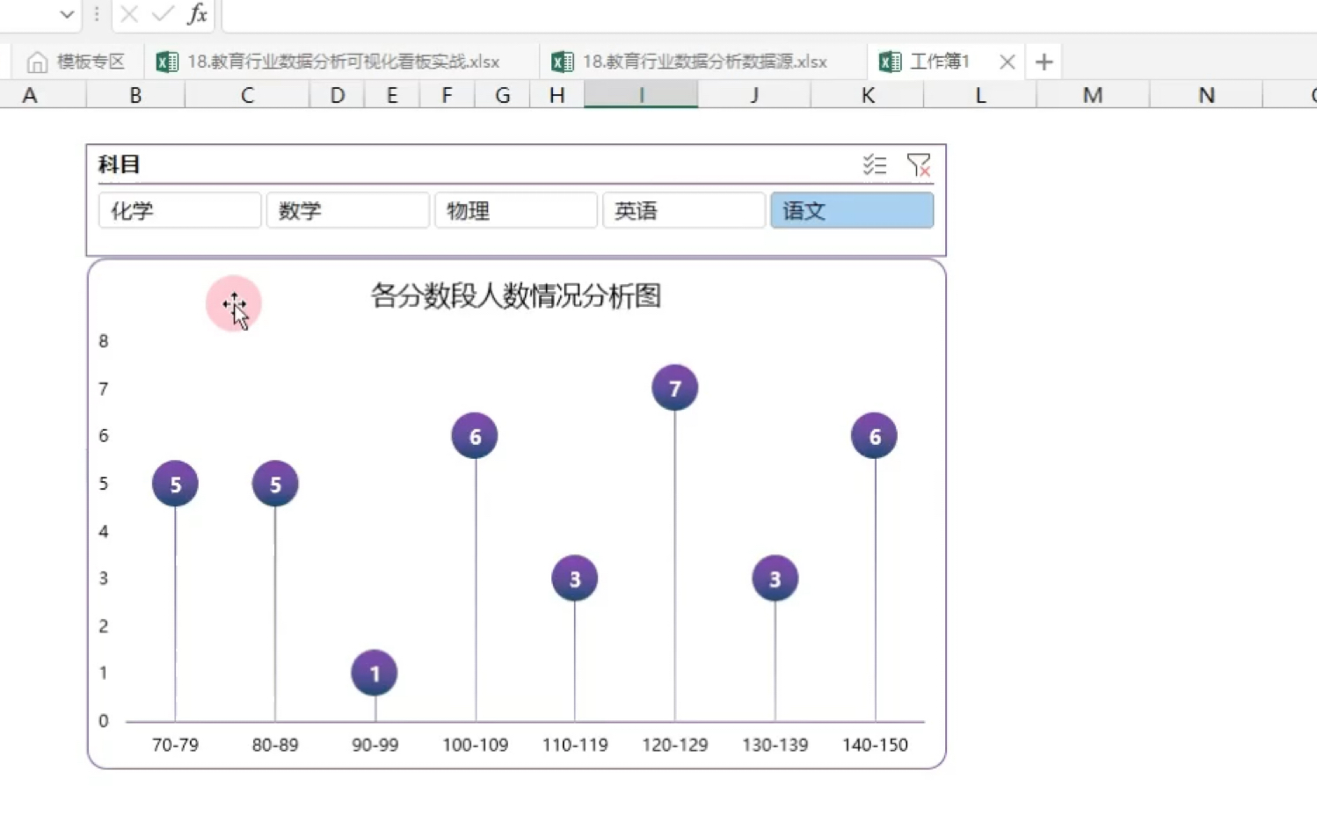Viewport: 1317px width, 823px height.
Task: Open a new workbook with the + tab icon
Action: coord(1044,62)
